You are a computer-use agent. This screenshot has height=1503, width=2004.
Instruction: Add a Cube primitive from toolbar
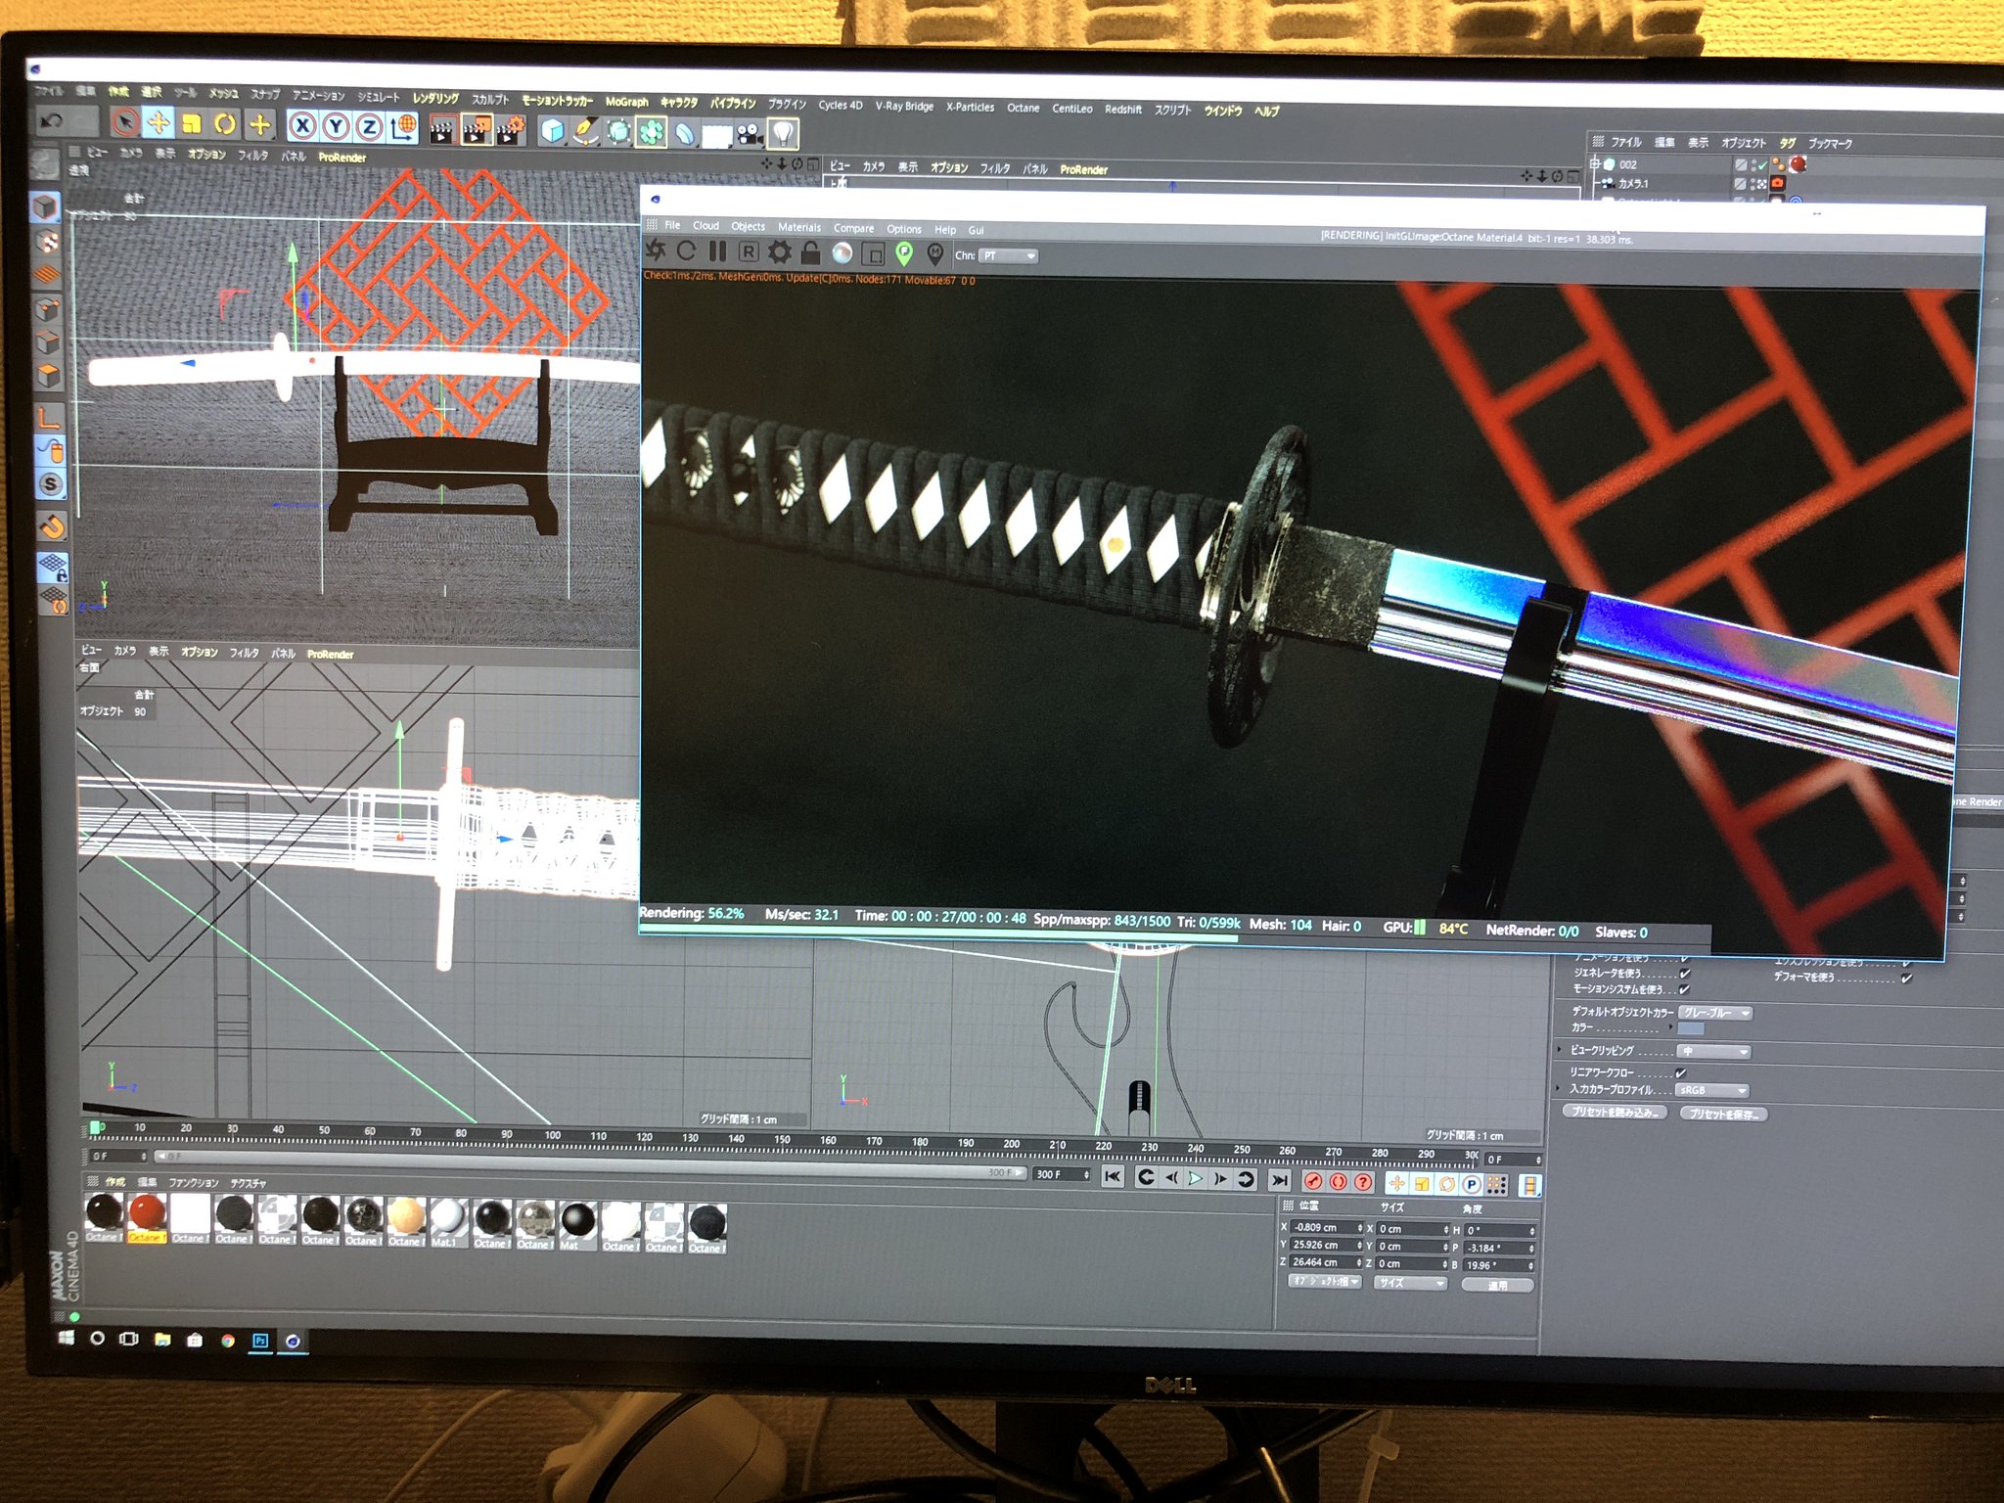(553, 130)
